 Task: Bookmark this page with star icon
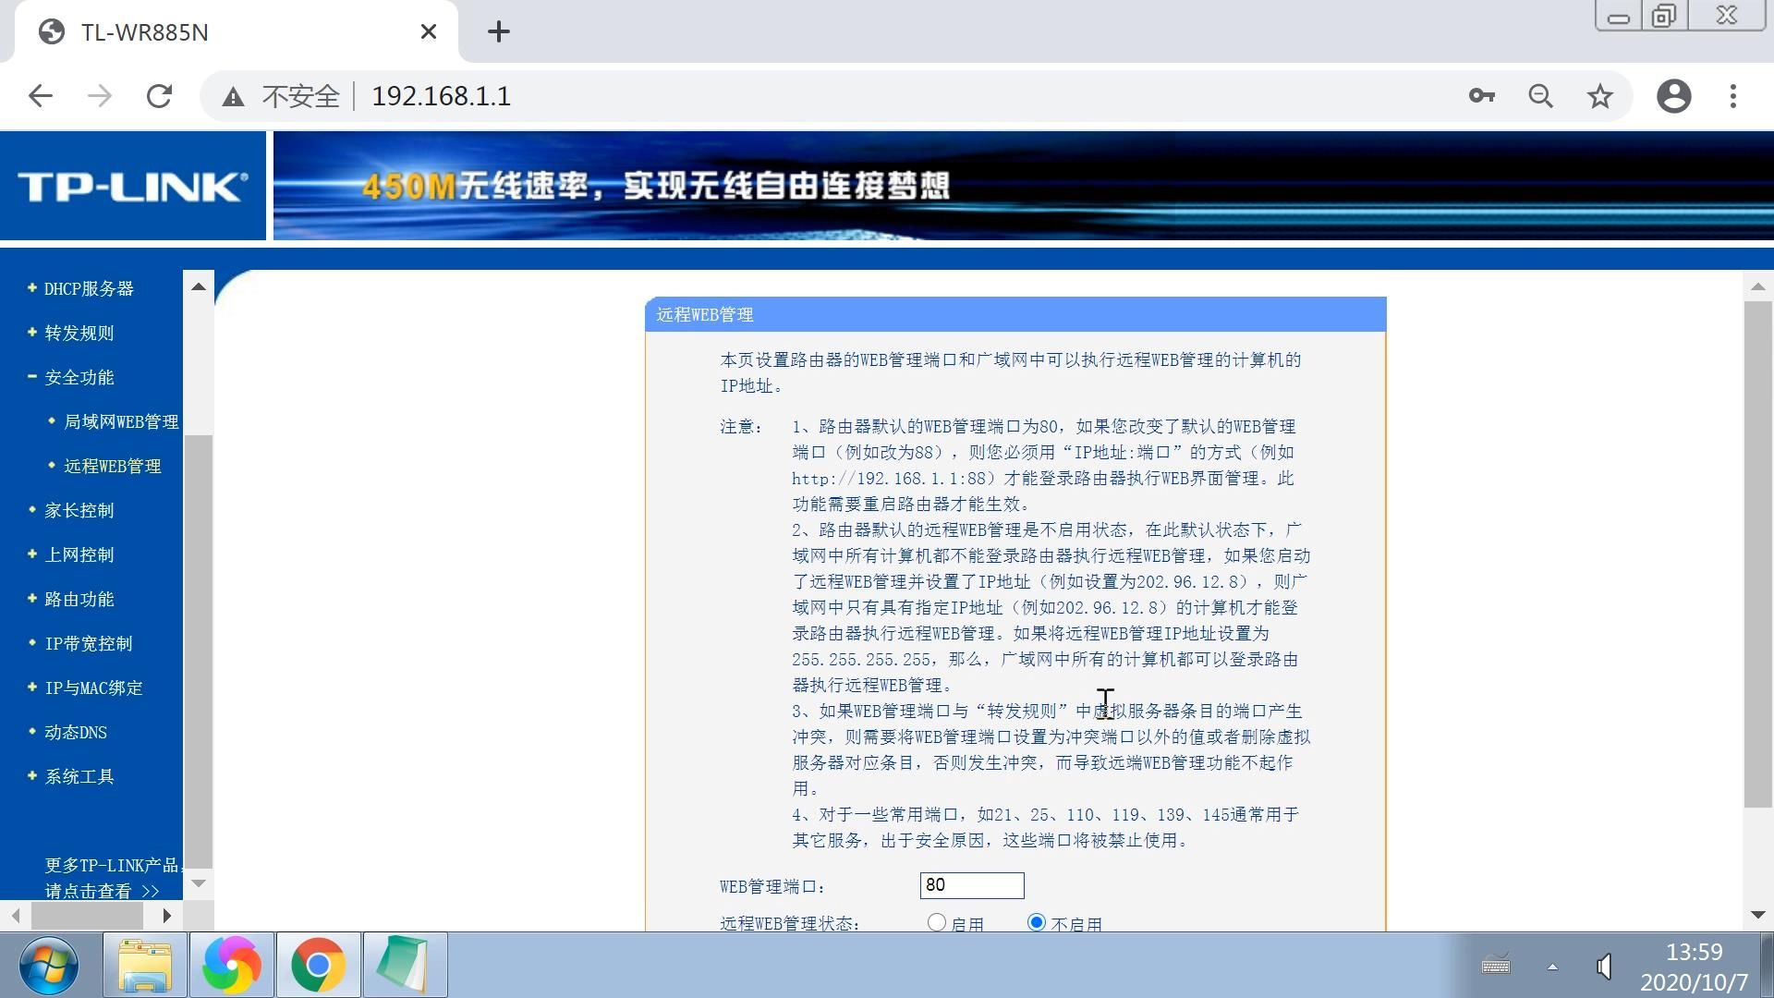pyautogui.click(x=1599, y=96)
